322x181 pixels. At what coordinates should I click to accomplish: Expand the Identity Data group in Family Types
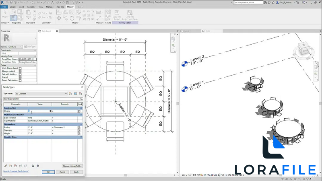coord(81,137)
